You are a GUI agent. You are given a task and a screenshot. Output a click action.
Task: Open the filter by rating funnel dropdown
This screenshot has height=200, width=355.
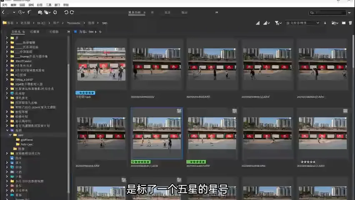(x=278, y=23)
